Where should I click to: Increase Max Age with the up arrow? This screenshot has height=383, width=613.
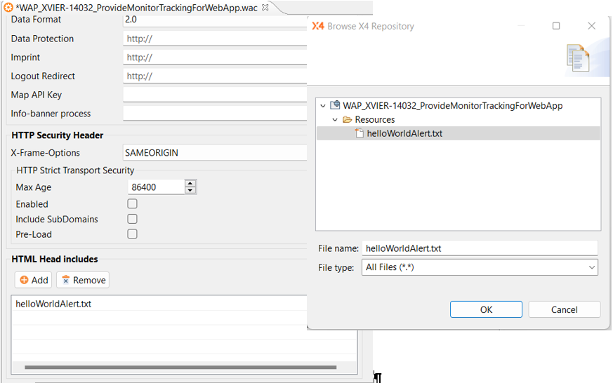190,184
